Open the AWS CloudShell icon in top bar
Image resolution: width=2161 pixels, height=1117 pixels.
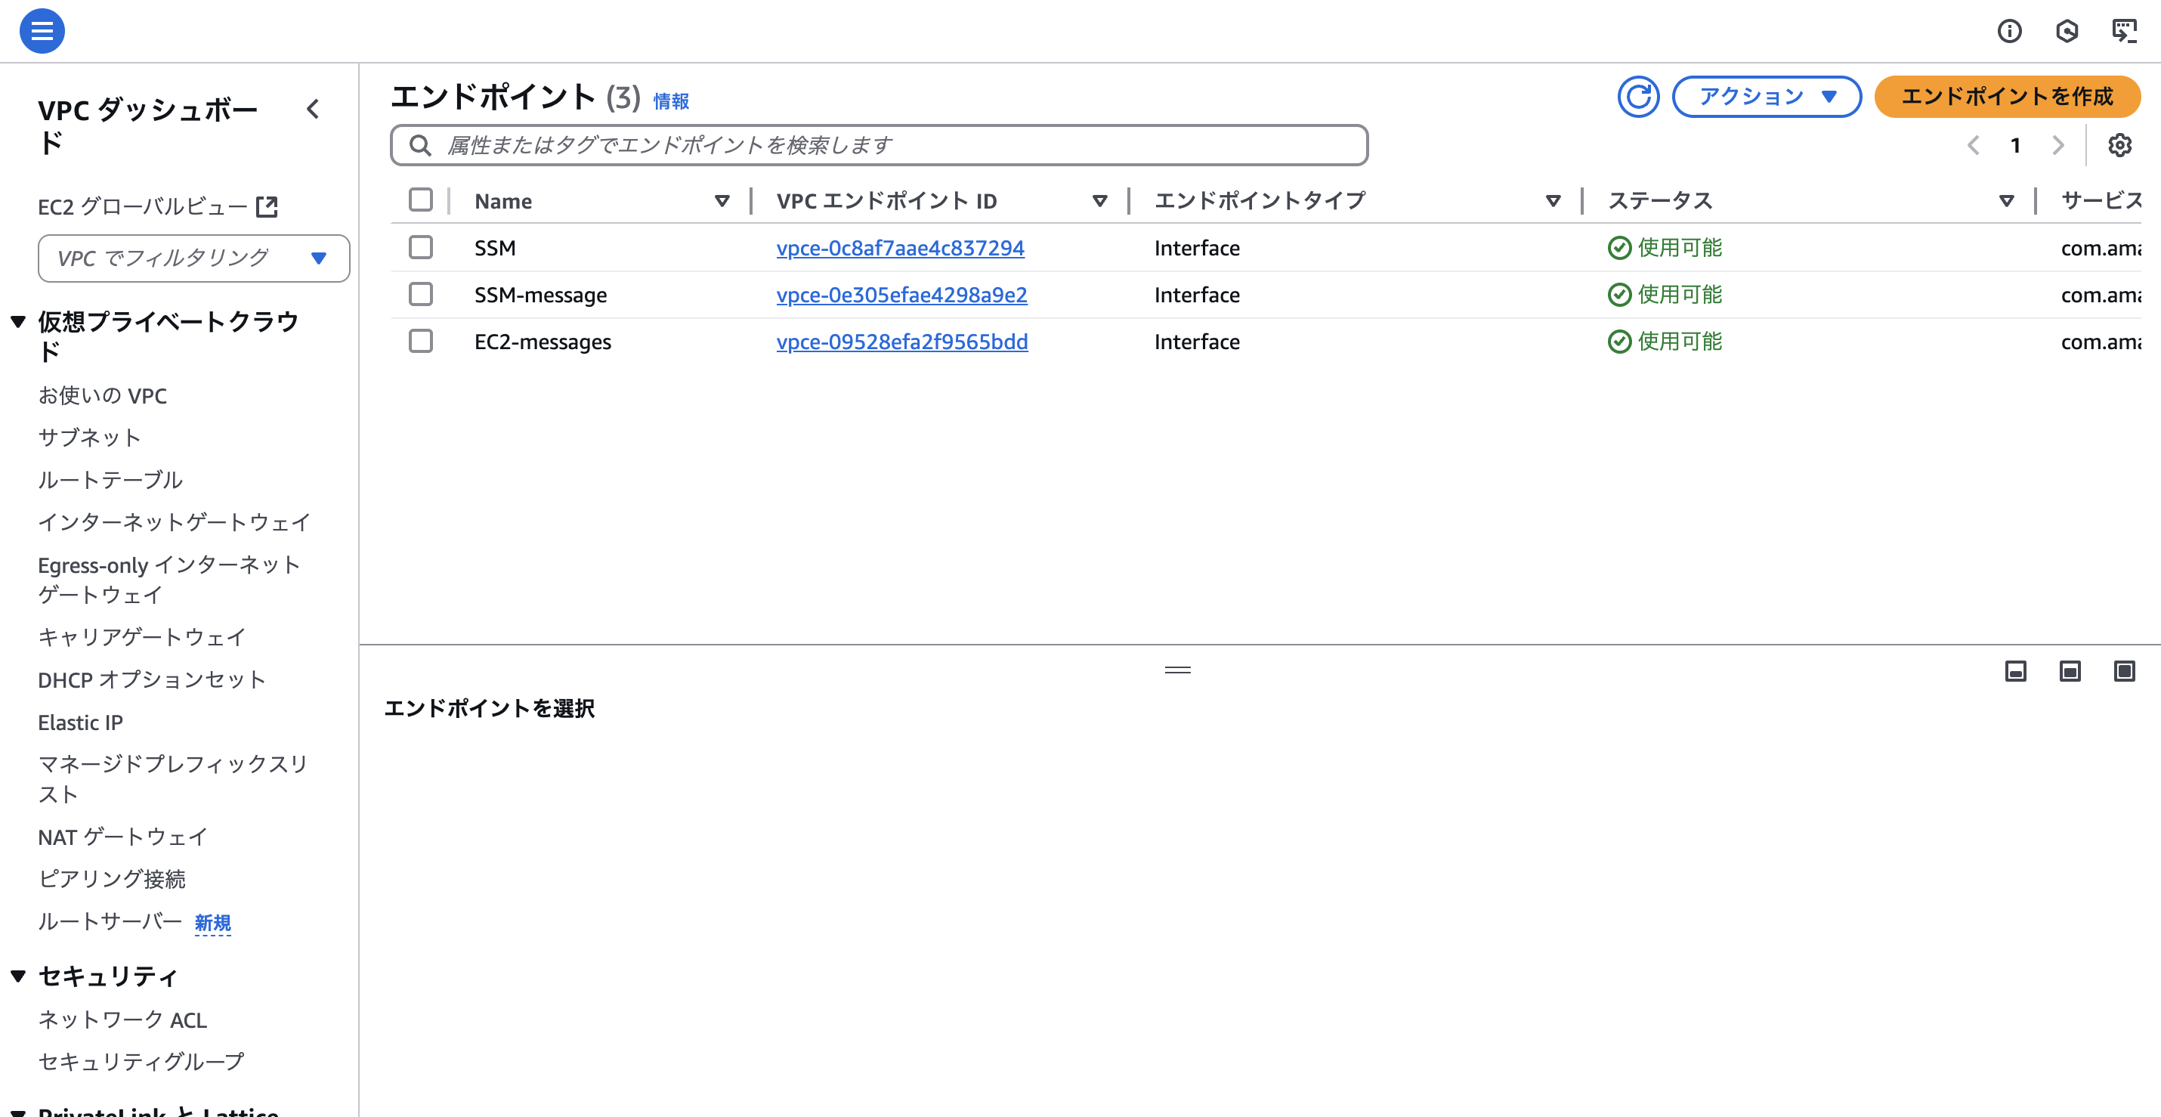coord(2125,30)
